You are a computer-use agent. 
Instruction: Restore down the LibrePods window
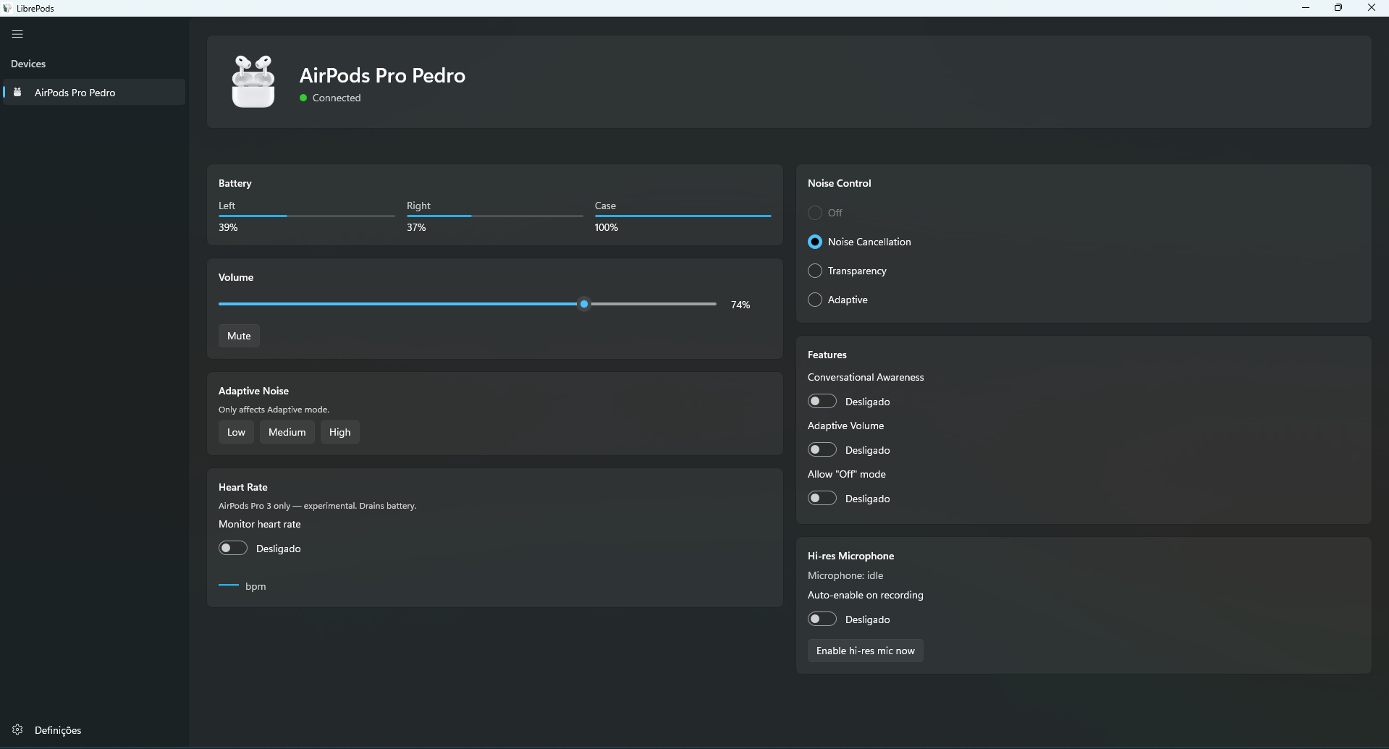point(1338,8)
